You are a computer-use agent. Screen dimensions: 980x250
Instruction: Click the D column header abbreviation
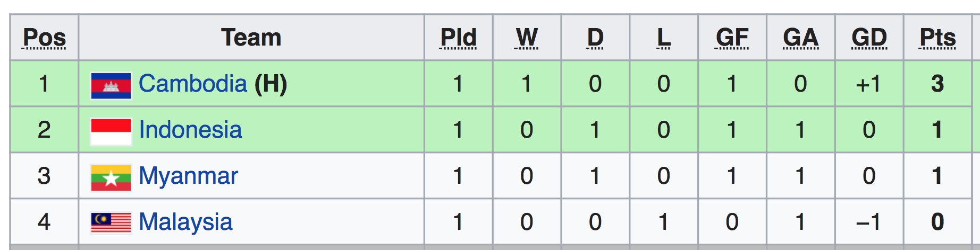(595, 38)
